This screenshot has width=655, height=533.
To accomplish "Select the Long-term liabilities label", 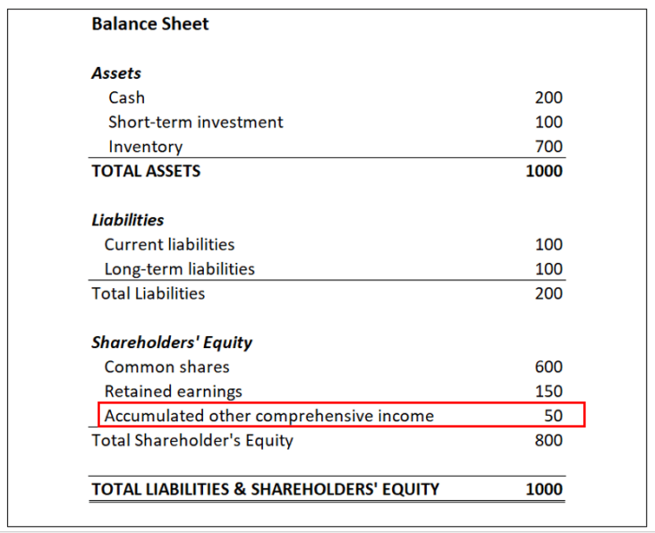I will (179, 268).
